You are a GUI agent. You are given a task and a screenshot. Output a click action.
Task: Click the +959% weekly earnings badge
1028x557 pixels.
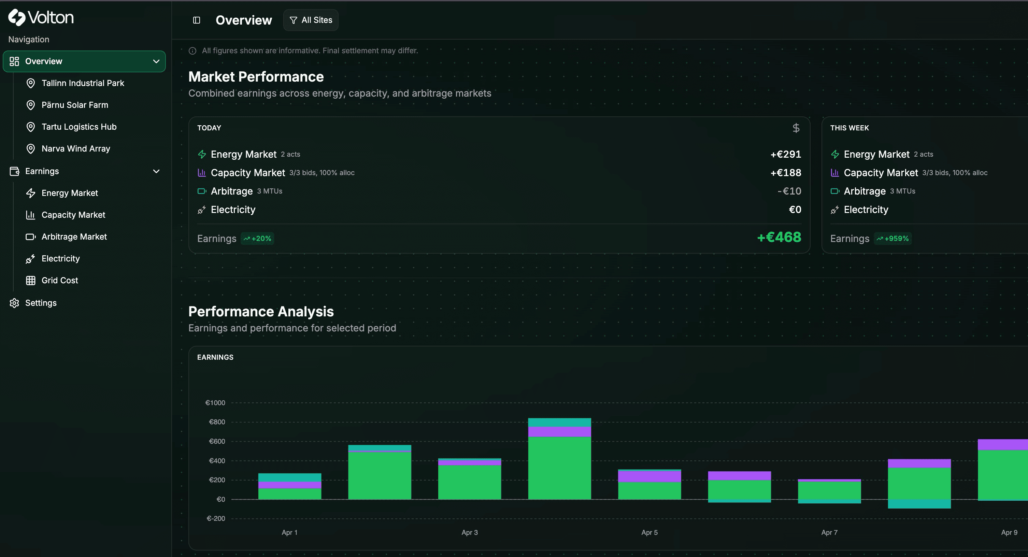click(x=893, y=239)
